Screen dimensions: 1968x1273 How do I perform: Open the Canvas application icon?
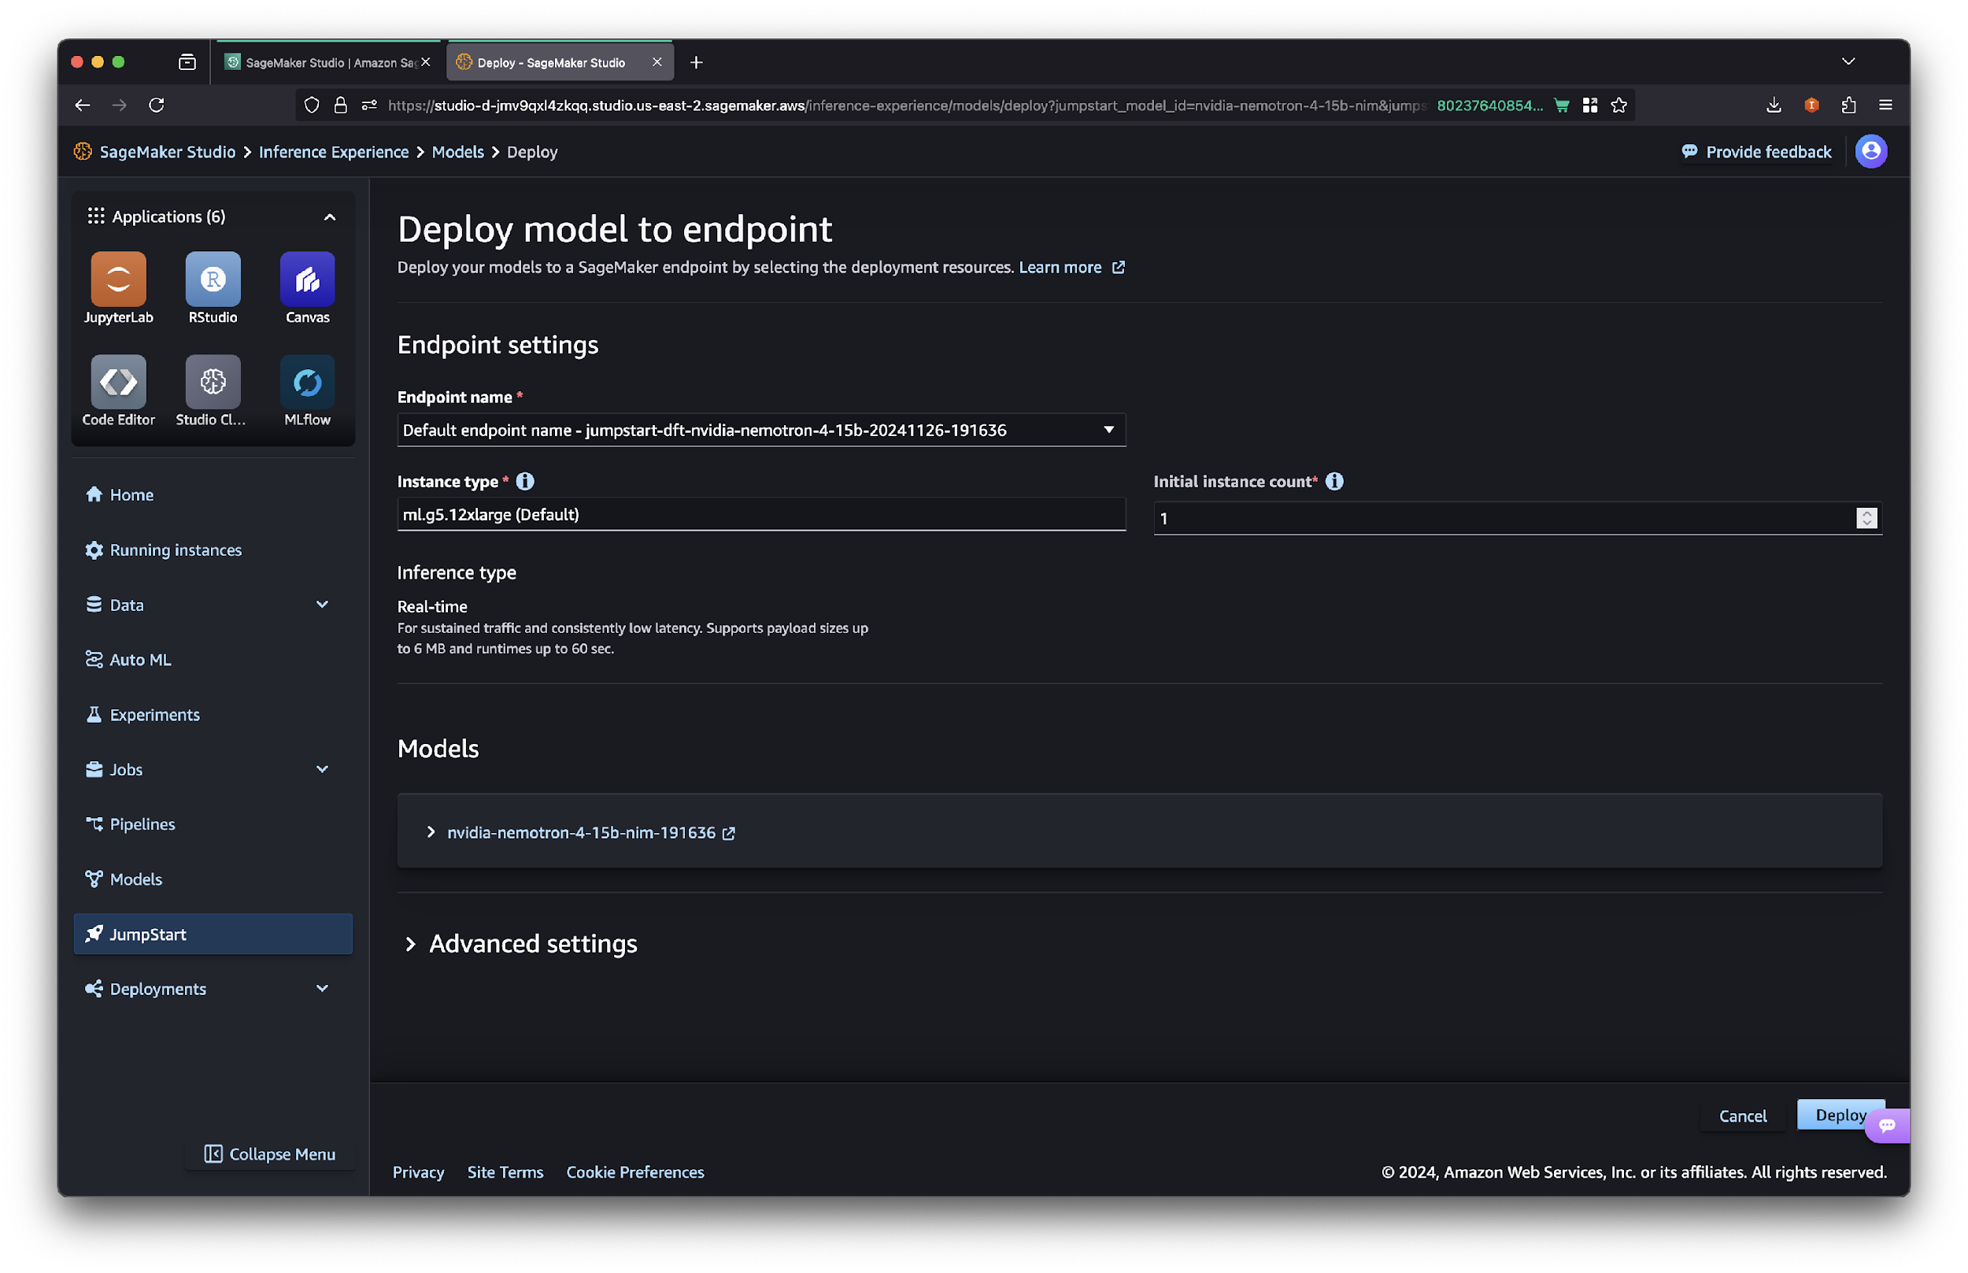coord(307,279)
